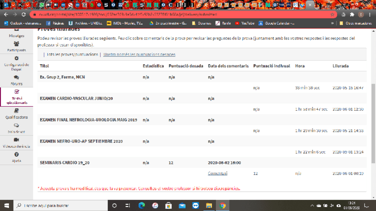Image resolution: width=376 pixels, height=211 pixels.
Task: Go to Fòrums section
Action: point(16,80)
